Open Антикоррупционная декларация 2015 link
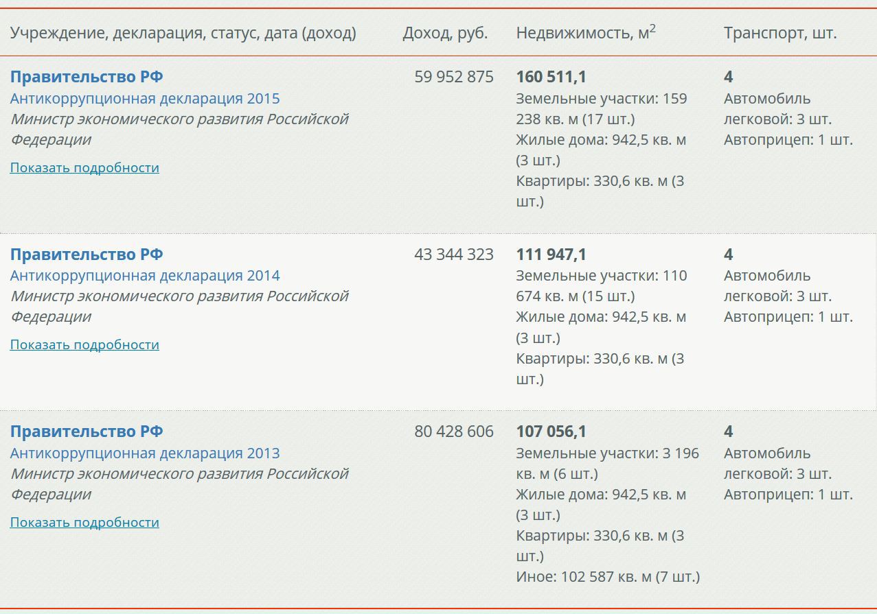The image size is (877, 614). 145,98
